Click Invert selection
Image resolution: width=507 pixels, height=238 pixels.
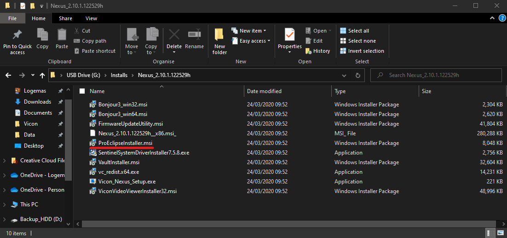click(x=362, y=51)
